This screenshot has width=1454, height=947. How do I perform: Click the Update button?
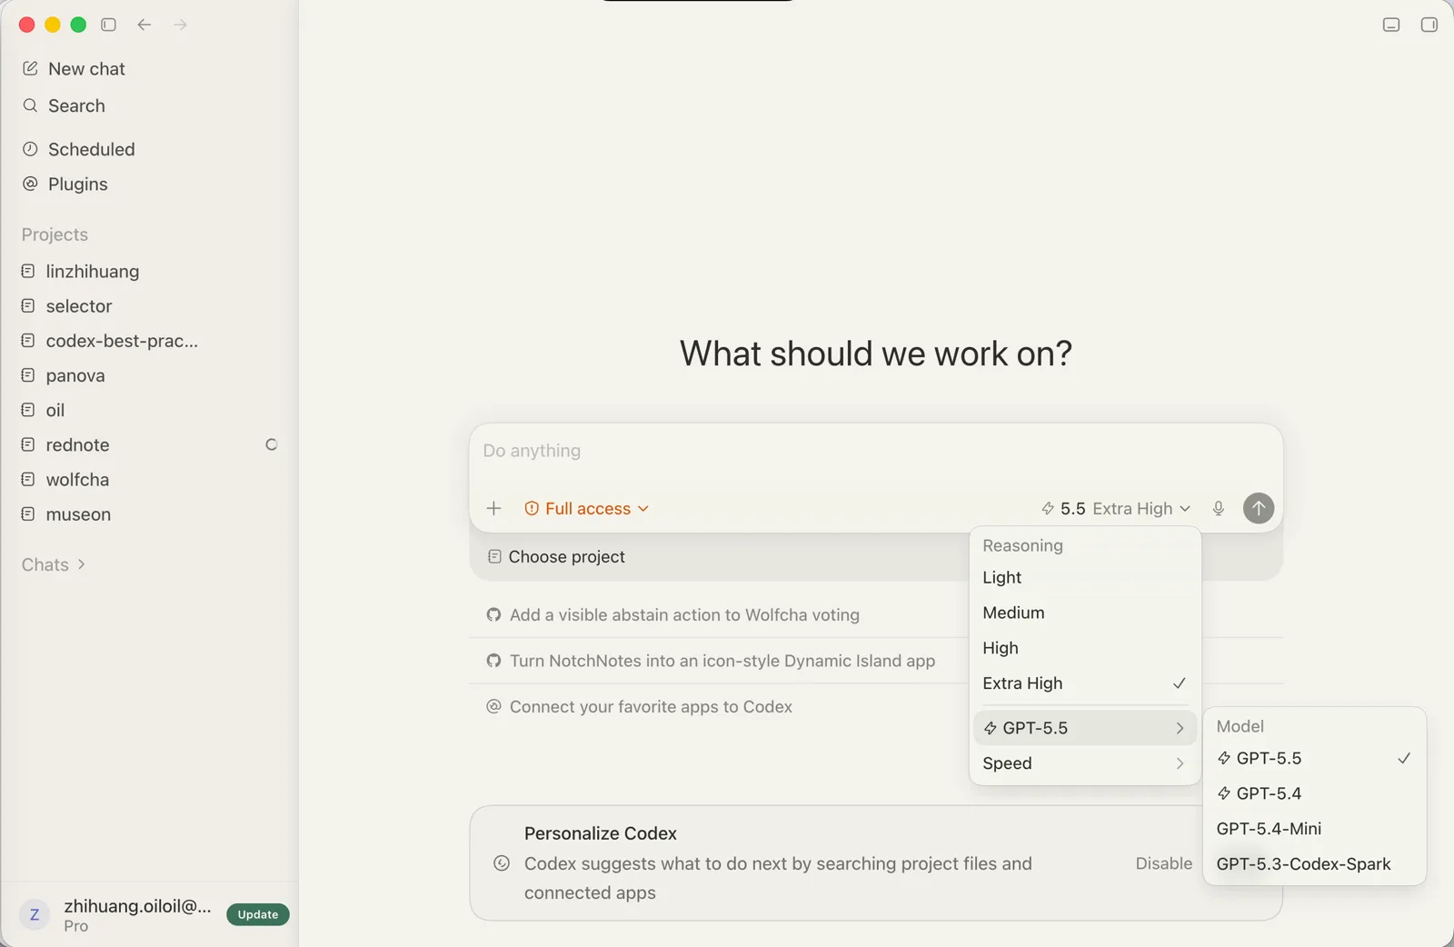pos(258,914)
